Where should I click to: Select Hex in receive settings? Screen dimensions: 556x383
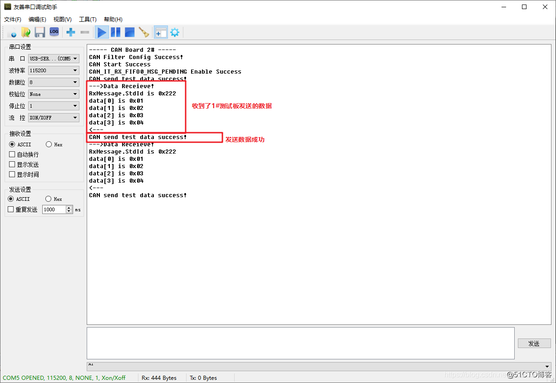tap(54, 144)
